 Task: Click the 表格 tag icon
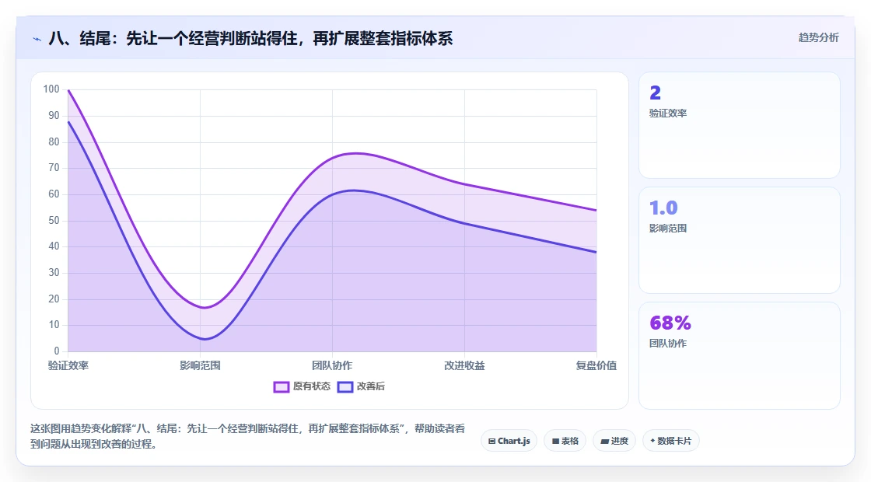tap(555, 442)
